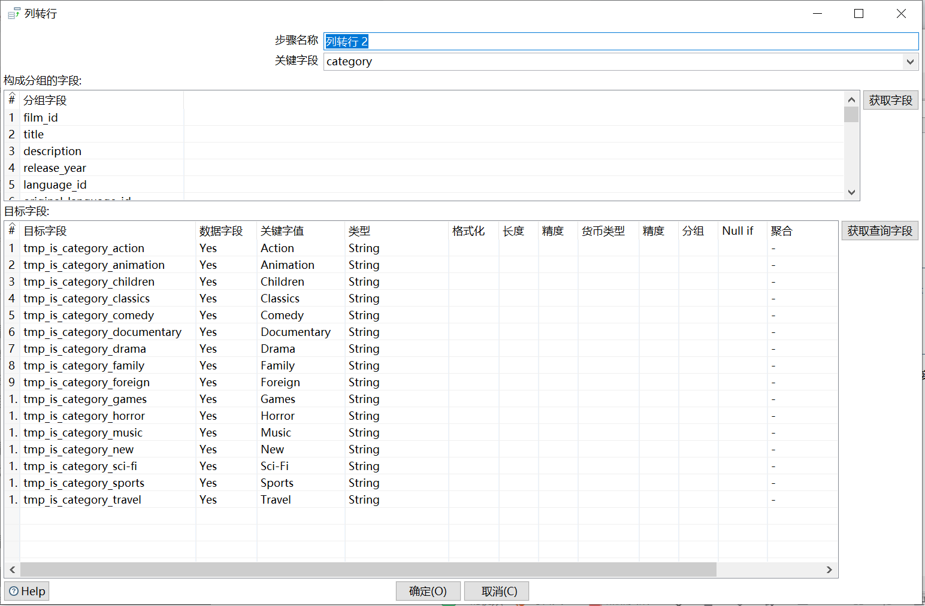
Task: Click the bottom horizontal scrollbar right arrow
Action: pos(830,569)
